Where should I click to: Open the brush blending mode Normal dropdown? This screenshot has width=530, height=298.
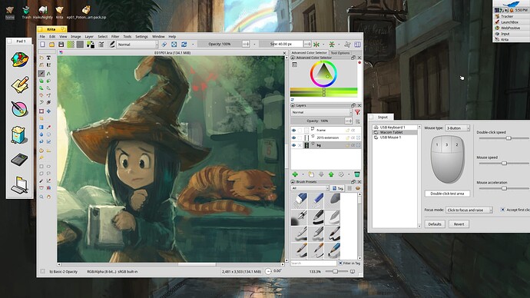137,45
